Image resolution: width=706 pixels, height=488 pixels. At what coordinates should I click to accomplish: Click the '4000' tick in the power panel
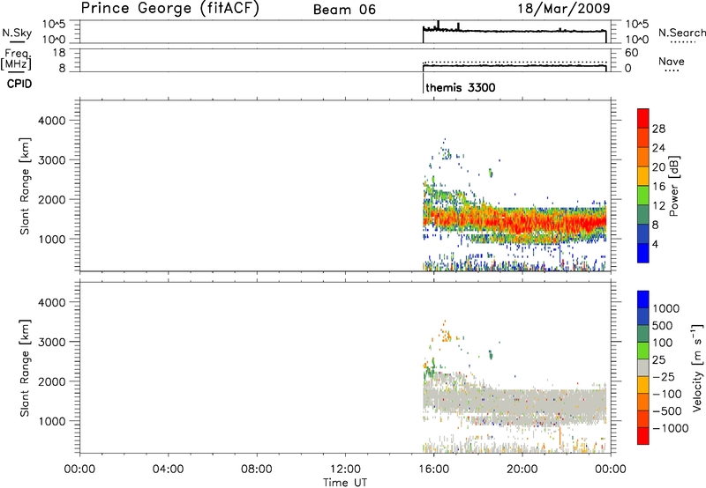(x=52, y=121)
